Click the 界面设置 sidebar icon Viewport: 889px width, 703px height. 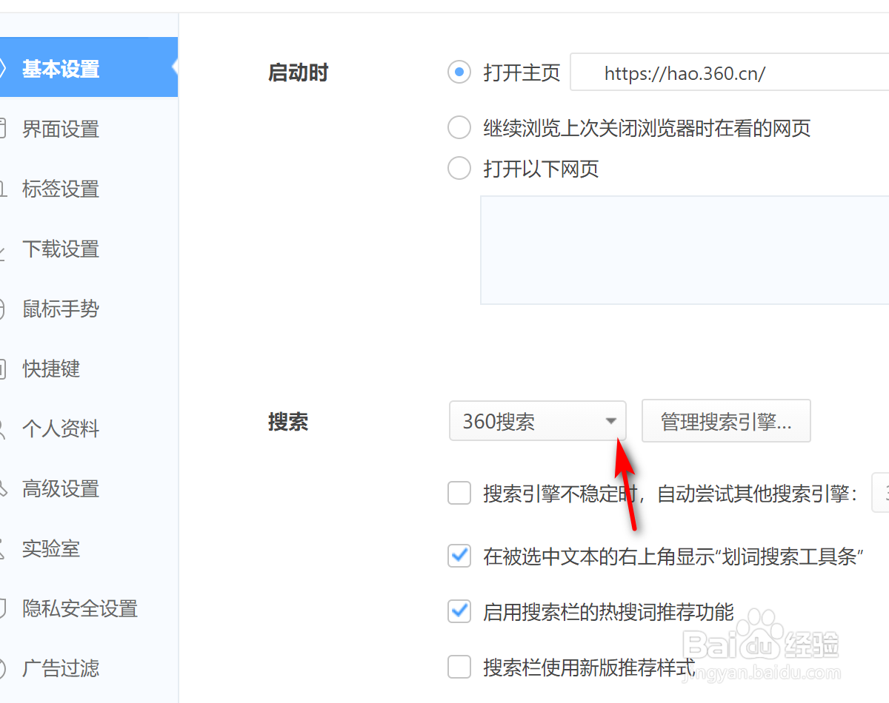[2, 129]
